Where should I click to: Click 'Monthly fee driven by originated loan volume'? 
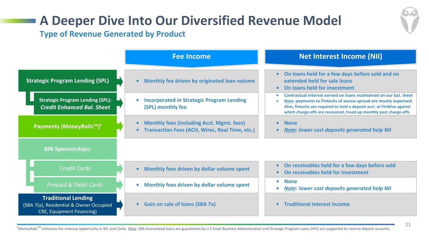[x=199, y=81]
